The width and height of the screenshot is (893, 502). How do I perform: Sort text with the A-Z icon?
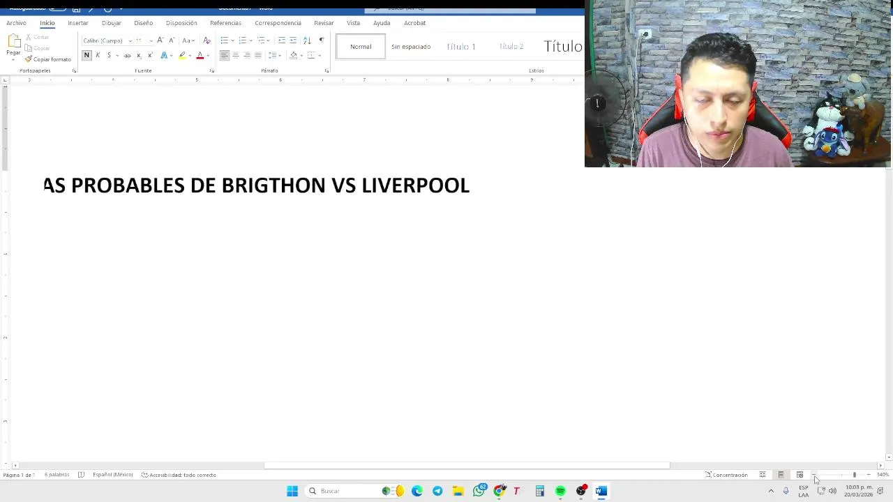[307, 40]
